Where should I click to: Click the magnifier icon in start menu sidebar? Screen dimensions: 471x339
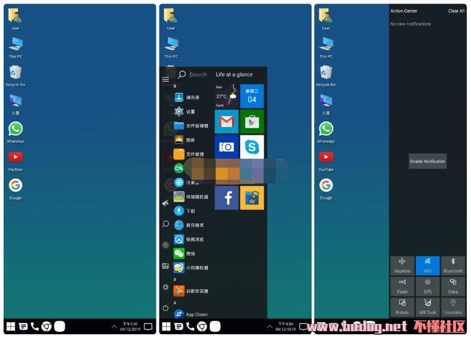tap(165, 224)
